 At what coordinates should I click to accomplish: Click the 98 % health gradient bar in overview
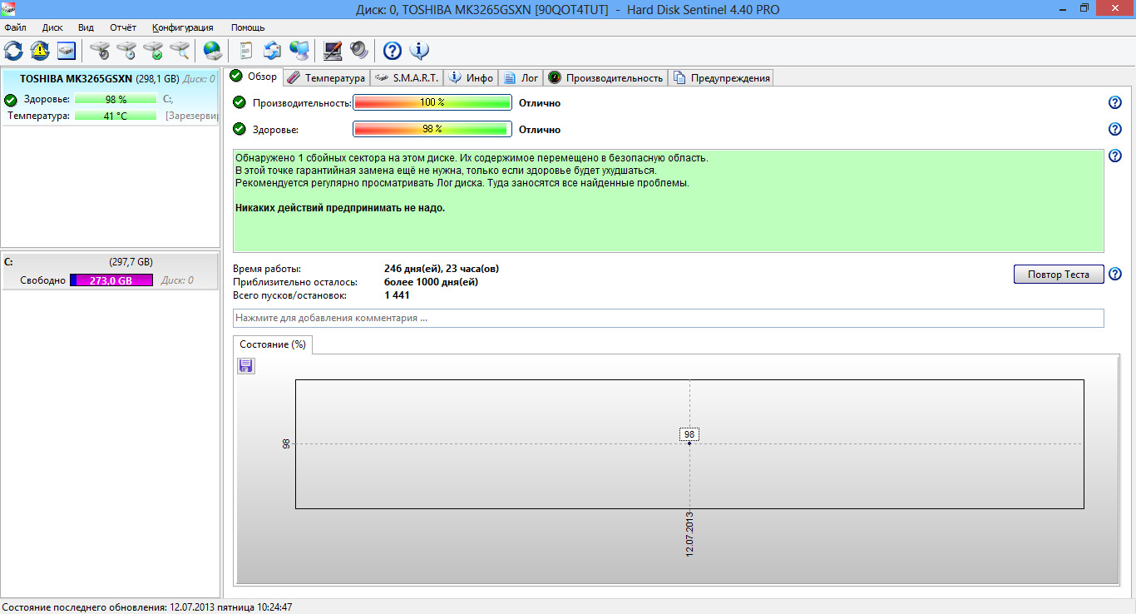[432, 129]
